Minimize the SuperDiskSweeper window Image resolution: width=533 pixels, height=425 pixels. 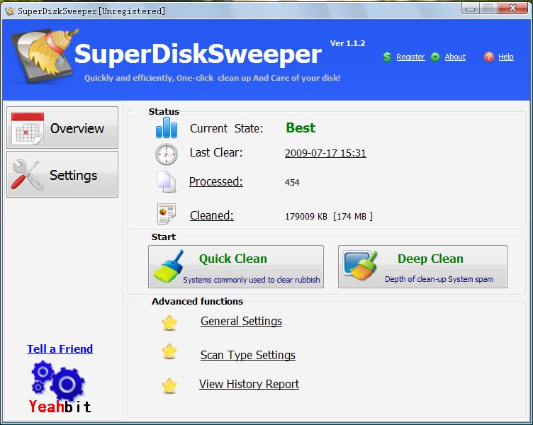point(471,8)
